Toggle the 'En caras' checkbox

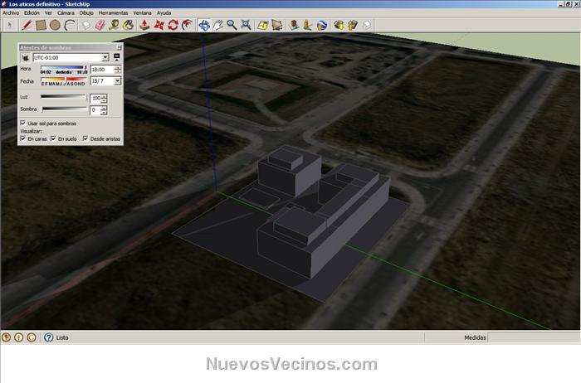pyautogui.click(x=22, y=138)
